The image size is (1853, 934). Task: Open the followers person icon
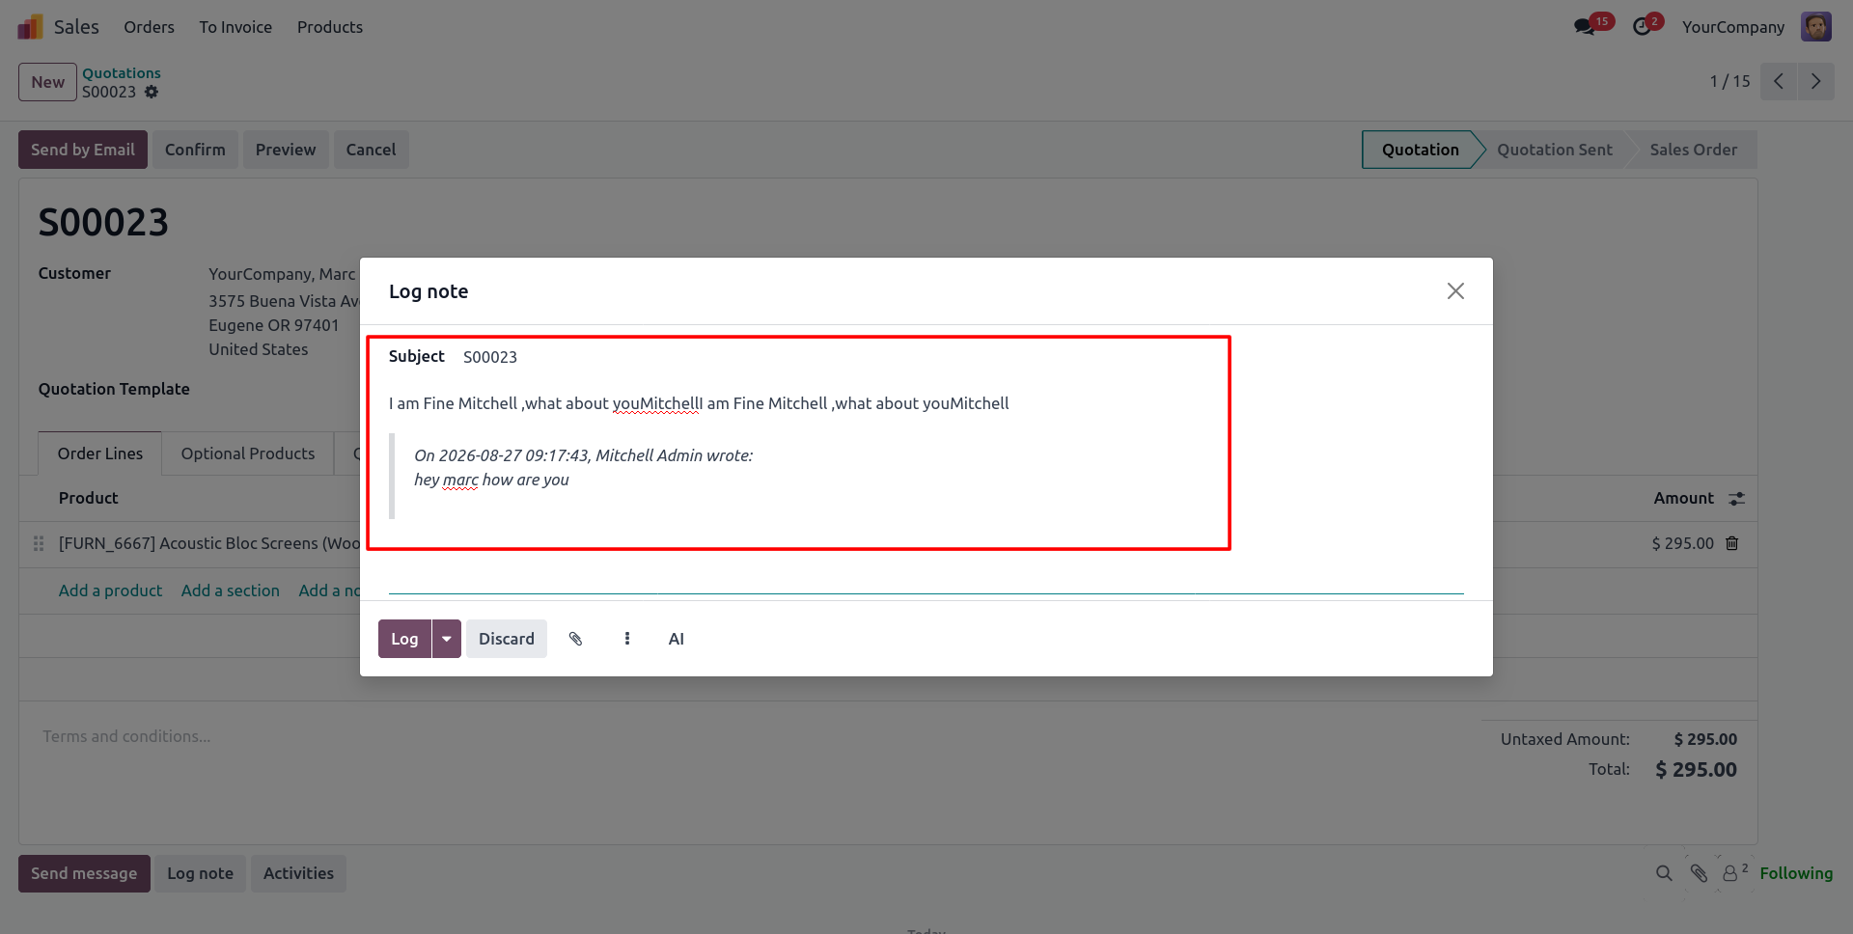(x=1730, y=873)
